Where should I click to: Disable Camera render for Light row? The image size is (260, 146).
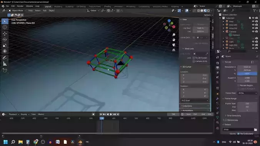point(257,41)
